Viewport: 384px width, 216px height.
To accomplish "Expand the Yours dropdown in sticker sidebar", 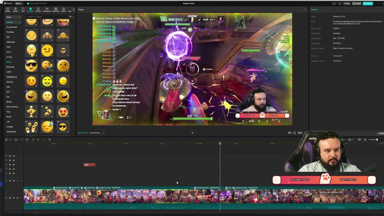I will (x=13, y=17).
